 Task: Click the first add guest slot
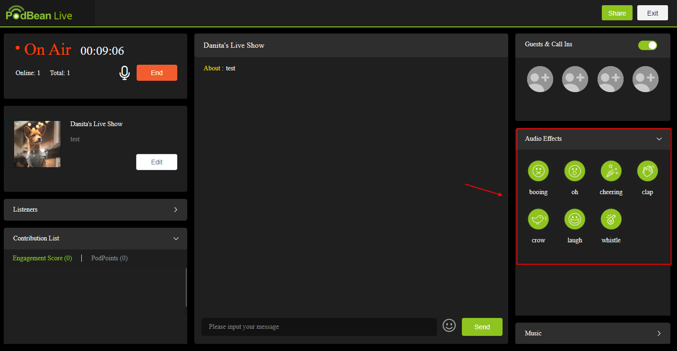pos(540,79)
